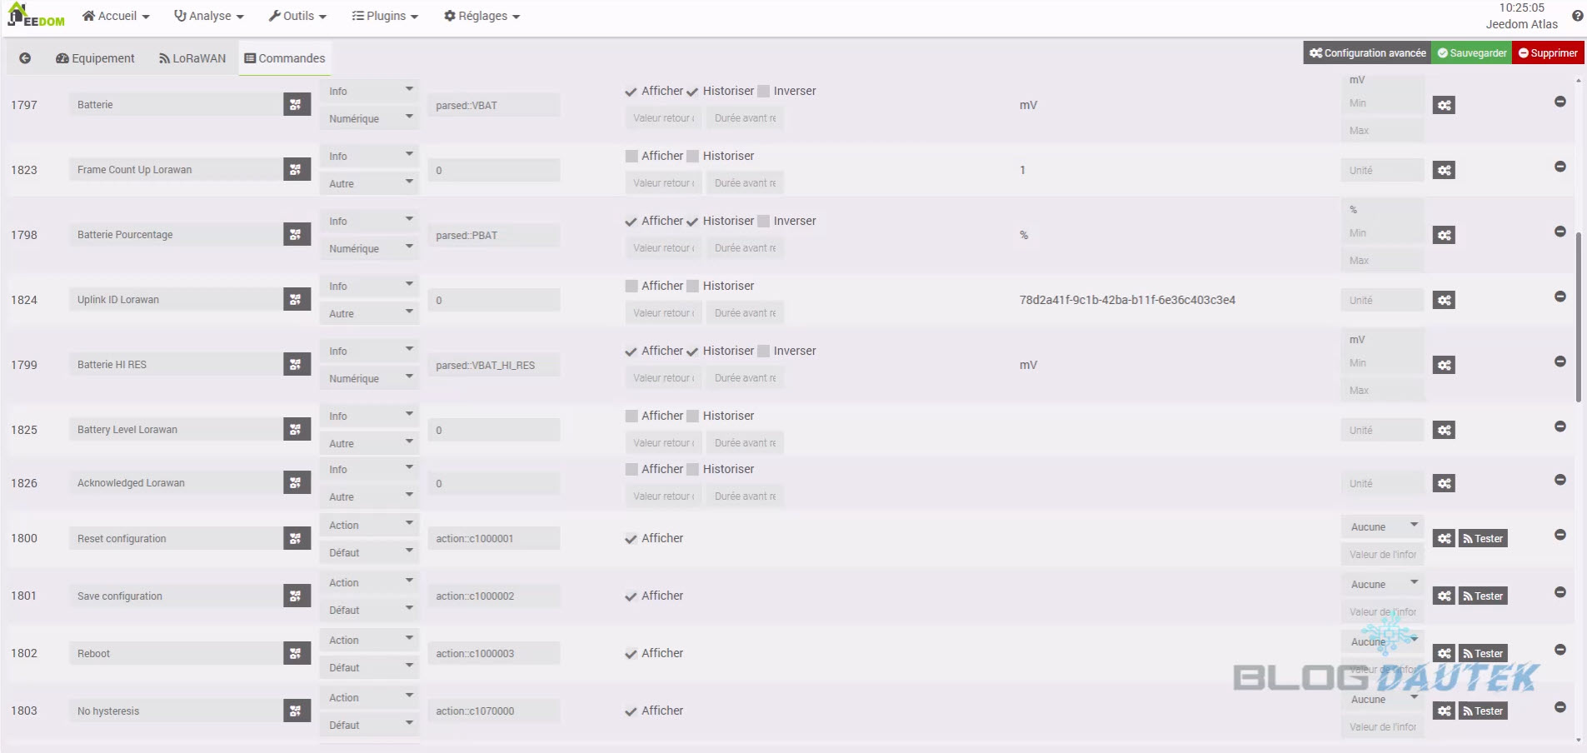This screenshot has height=753, width=1587.
Task: Open icon picker for Uplink ID Lorawan
Action: [296, 300]
